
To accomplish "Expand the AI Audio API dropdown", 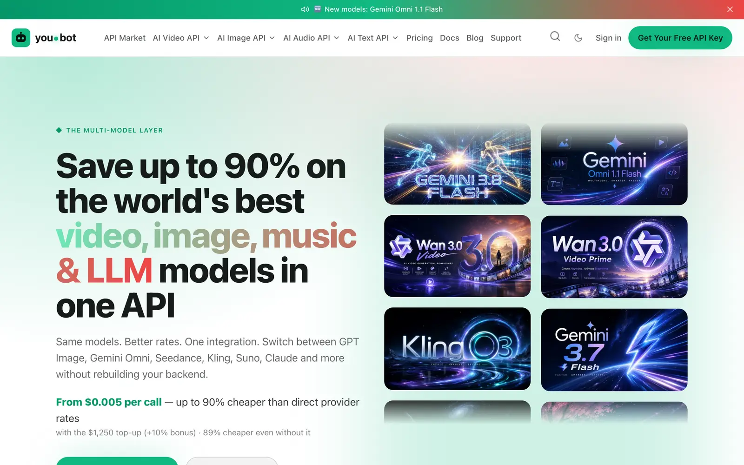I will pyautogui.click(x=311, y=38).
